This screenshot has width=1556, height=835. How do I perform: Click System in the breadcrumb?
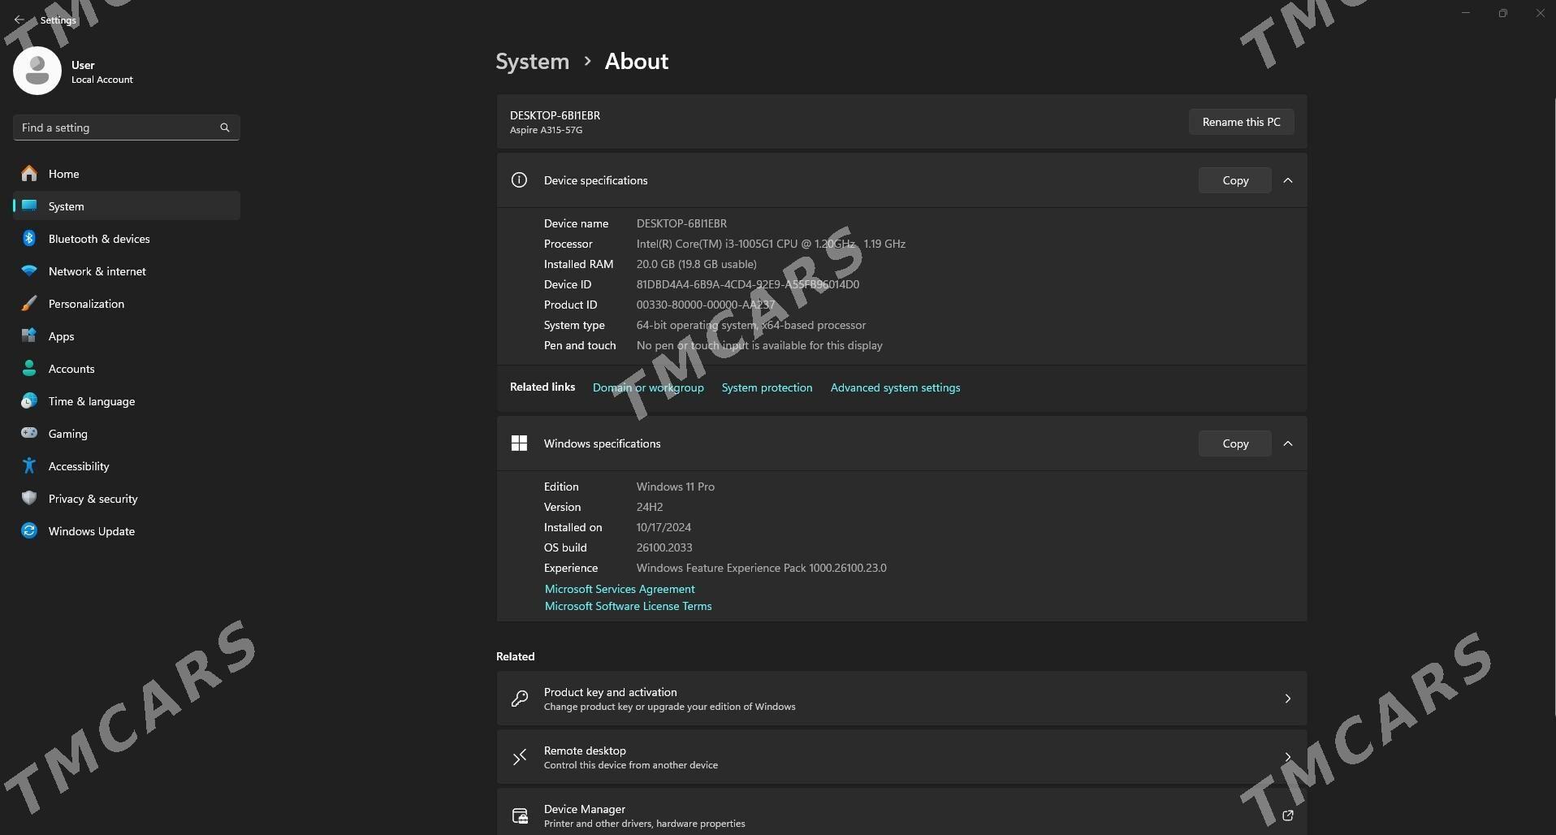click(x=533, y=61)
